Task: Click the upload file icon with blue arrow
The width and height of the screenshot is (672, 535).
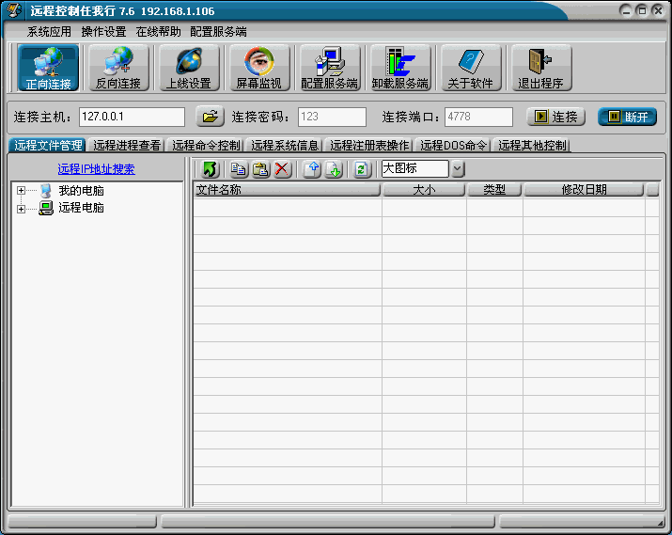Action: coord(312,169)
